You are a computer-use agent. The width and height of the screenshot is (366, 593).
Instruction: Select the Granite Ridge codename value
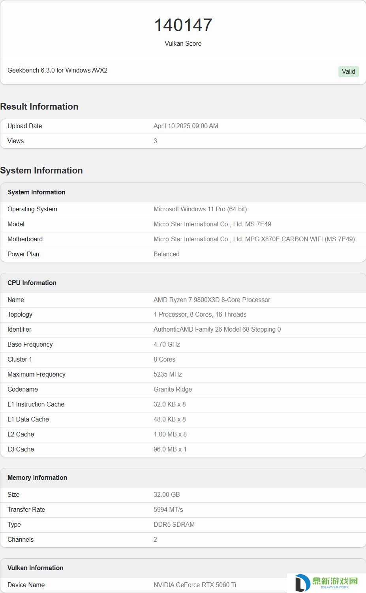[173, 389]
